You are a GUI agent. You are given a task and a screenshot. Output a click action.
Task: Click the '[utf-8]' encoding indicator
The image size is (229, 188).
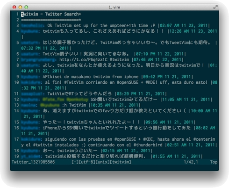coord(87,162)
